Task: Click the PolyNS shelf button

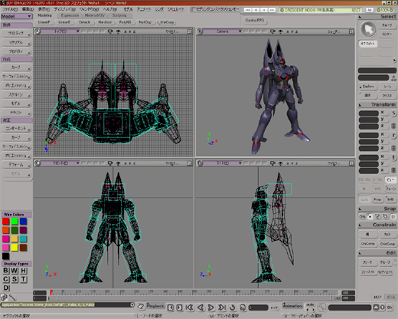Action: pyautogui.click(x=125, y=22)
